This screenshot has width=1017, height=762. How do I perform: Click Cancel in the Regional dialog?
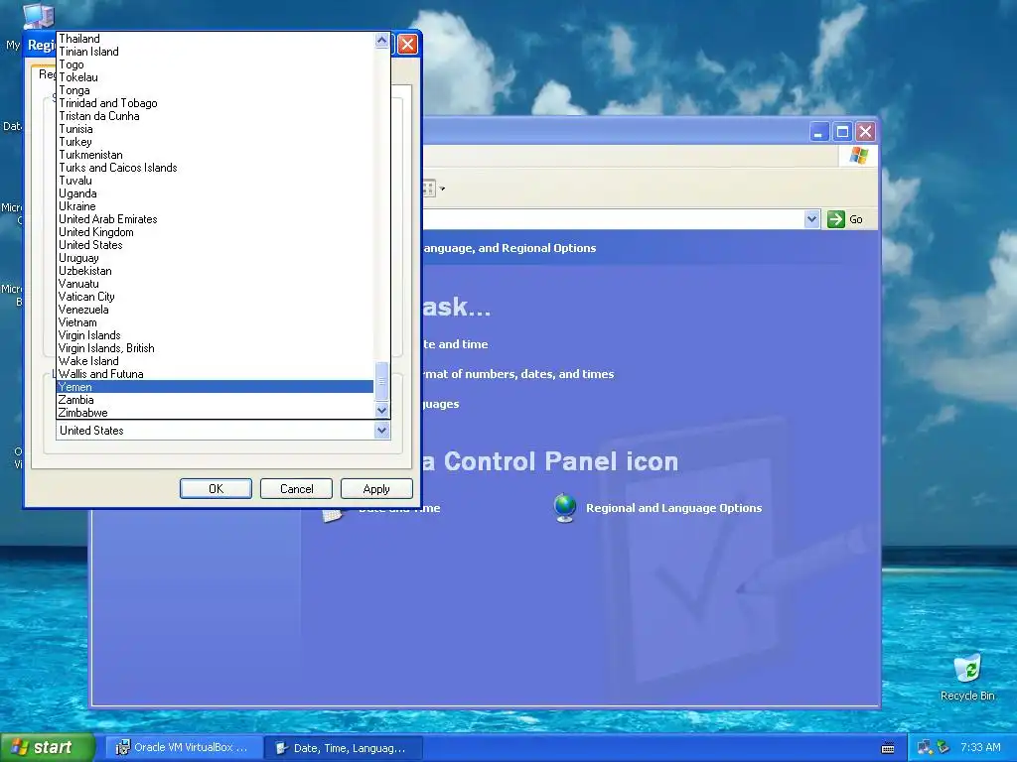[x=296, y=489]
